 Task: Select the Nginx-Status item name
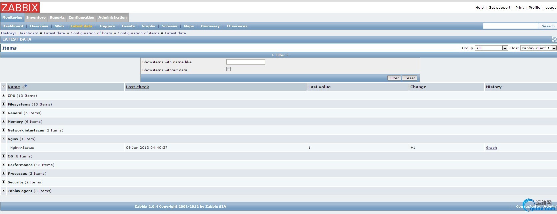coord(22,147)
